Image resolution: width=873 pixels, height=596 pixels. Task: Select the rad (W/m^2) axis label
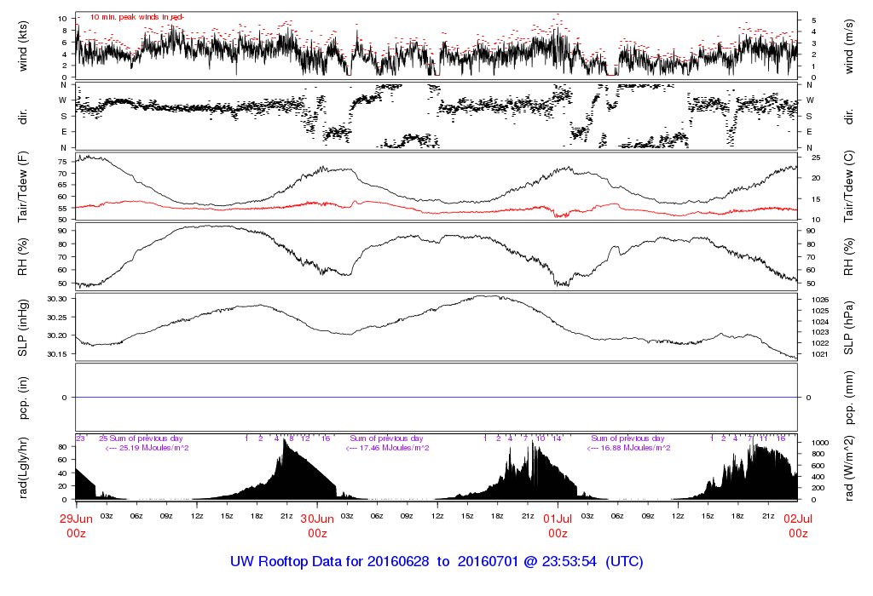(850, 467)
